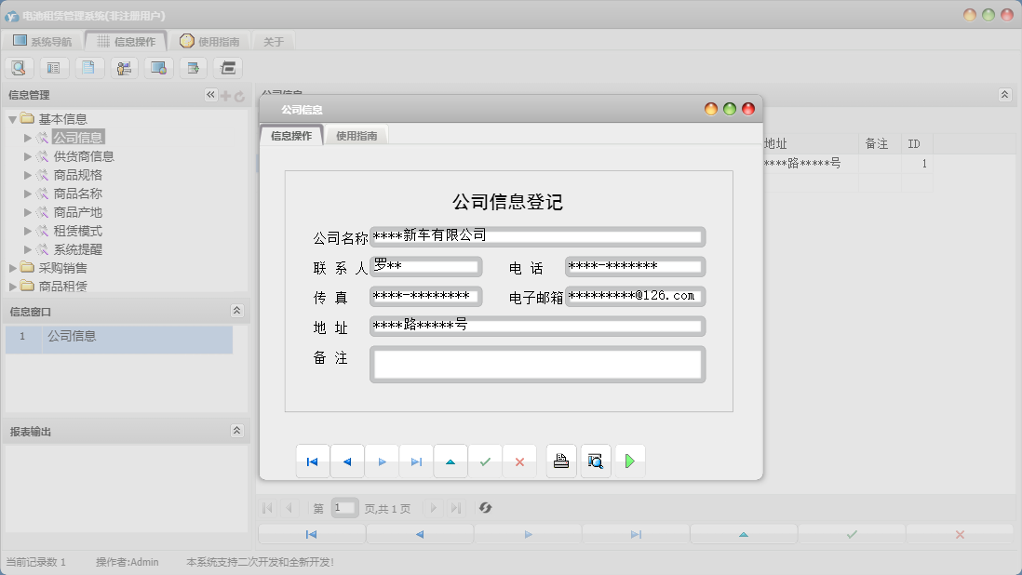Expand the 商品租赁 folder node
1022x575 pixels.
point(14,287)
